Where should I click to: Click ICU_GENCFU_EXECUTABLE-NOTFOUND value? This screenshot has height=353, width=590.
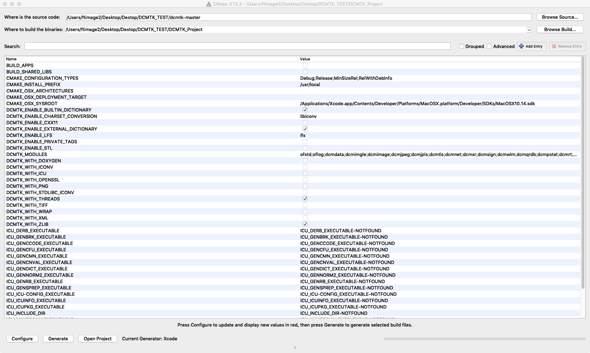(344, 250)
